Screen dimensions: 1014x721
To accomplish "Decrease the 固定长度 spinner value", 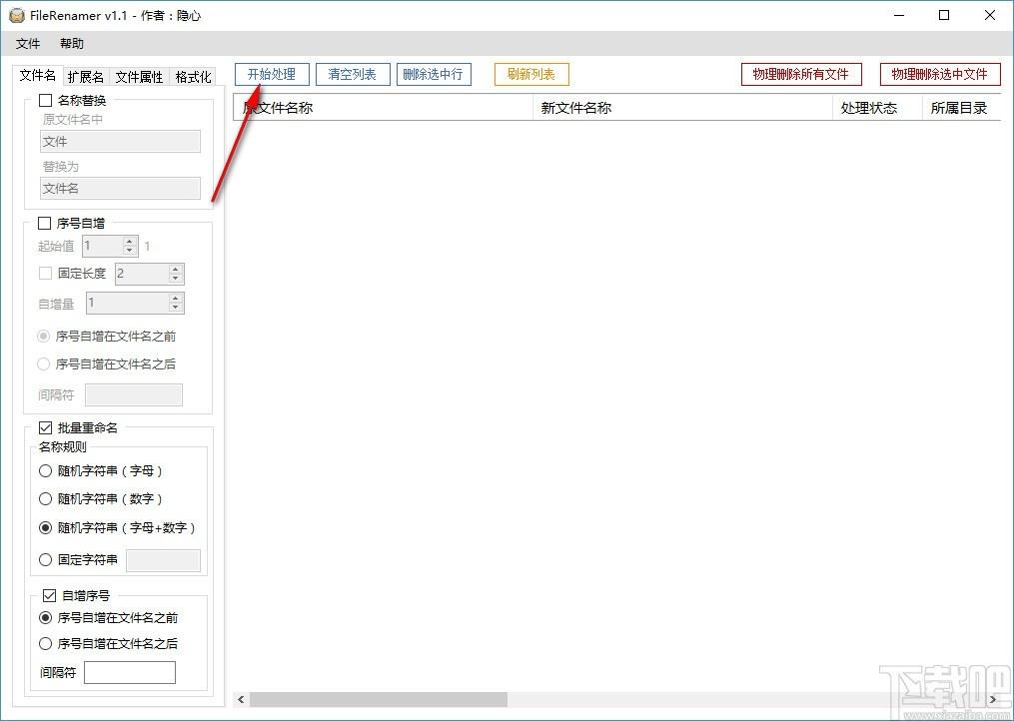I will pyautogui.click(x=175, y=278).
